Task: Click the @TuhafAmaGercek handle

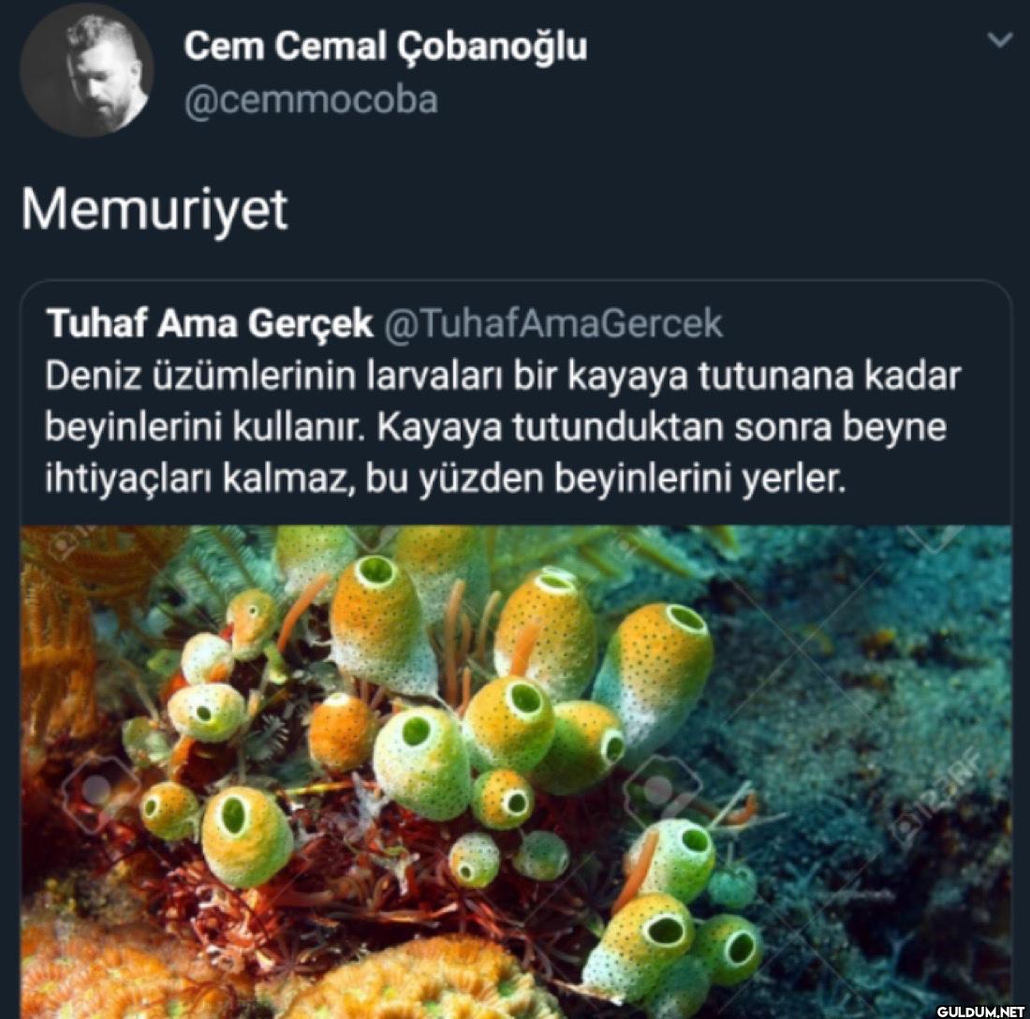Action: coord(552,323)
